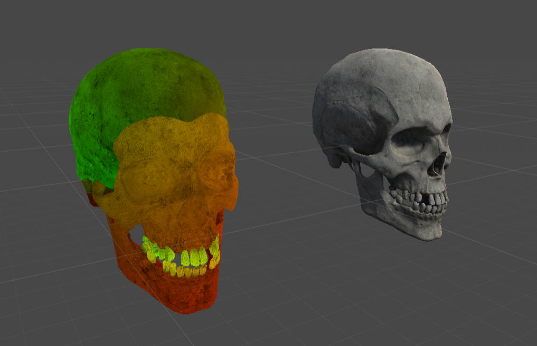Pick the lower teeth row on colored skull

(187, 272)
